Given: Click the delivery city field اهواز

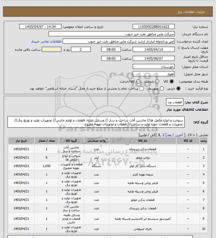Looking at the screenshot, I should 154,74.
